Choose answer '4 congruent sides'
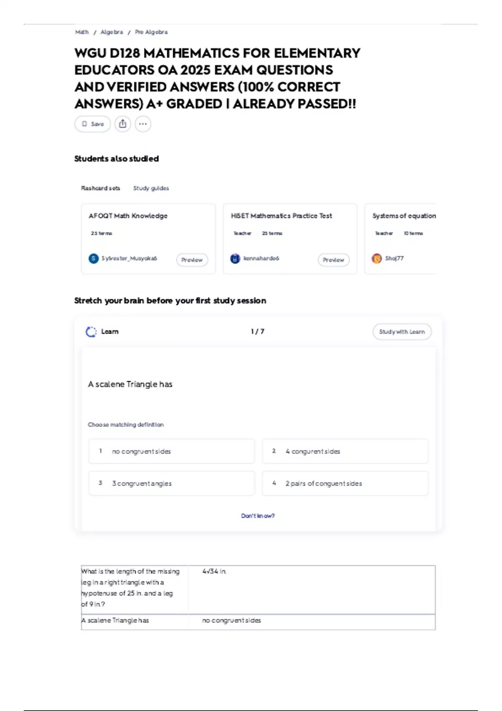502x711 pixels. tap(345, 451)
